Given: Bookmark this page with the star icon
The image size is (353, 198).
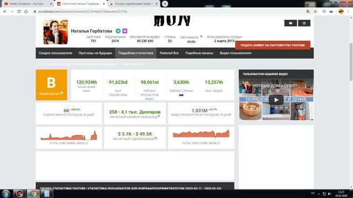Looking at the screenshot, I should tap(315, 12).
